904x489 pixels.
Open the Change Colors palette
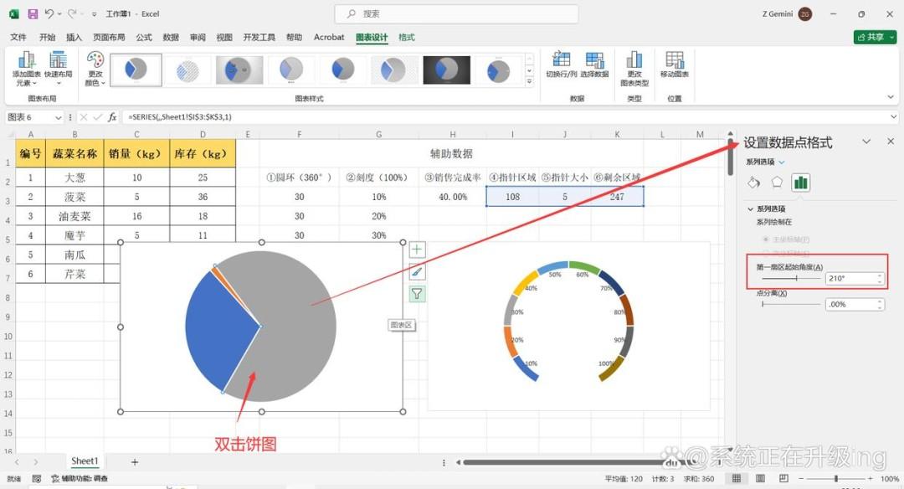coord(95,68)
